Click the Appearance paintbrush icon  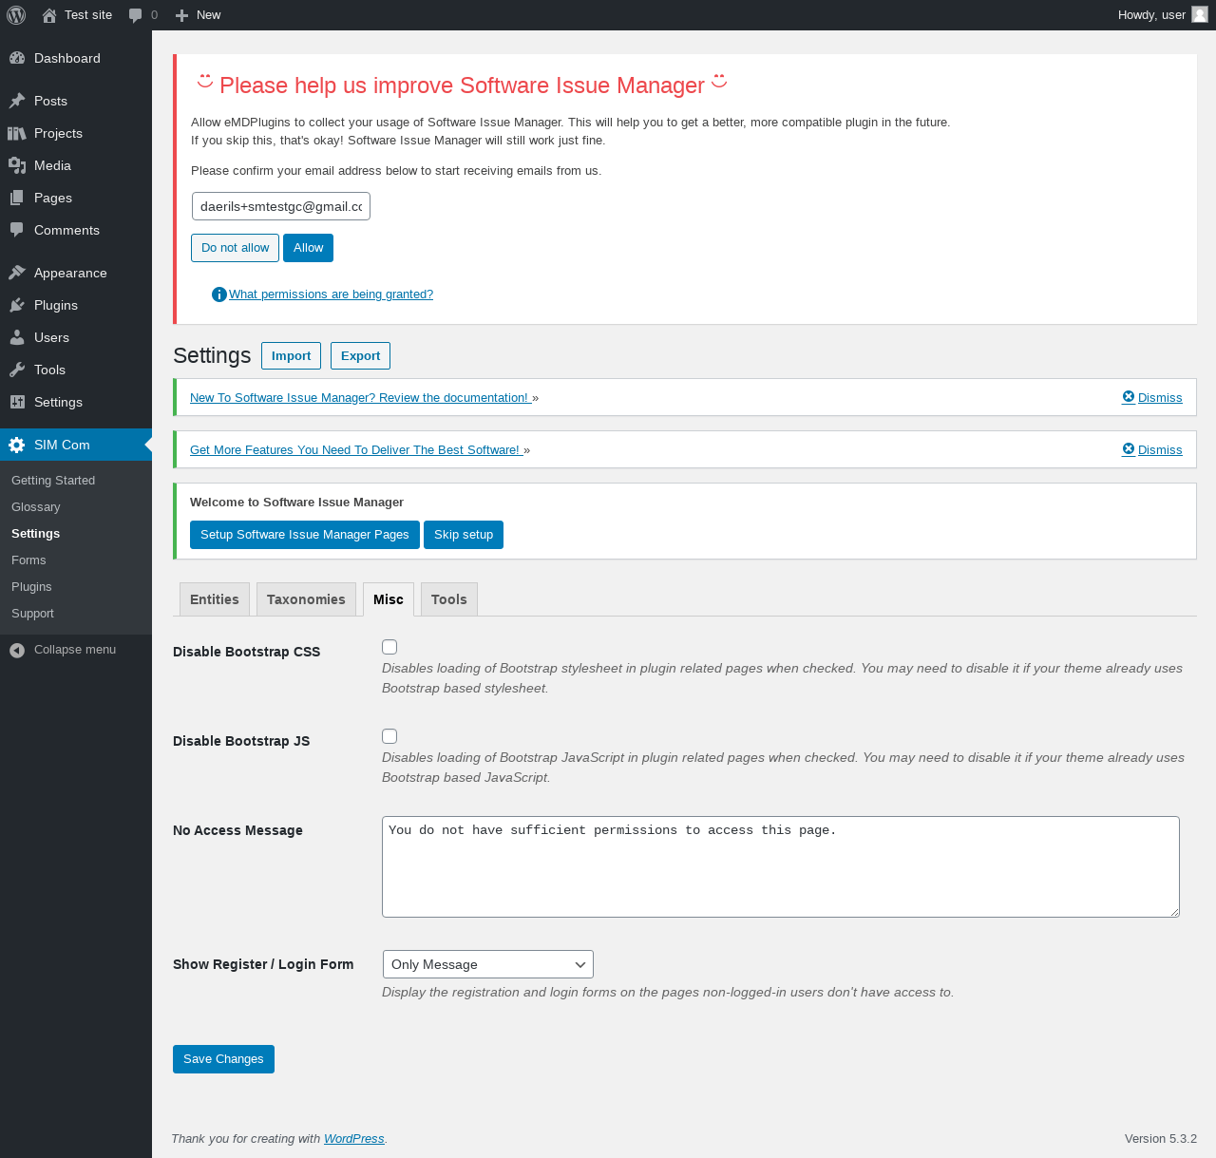pyautogui.click(x=17, y=273)
